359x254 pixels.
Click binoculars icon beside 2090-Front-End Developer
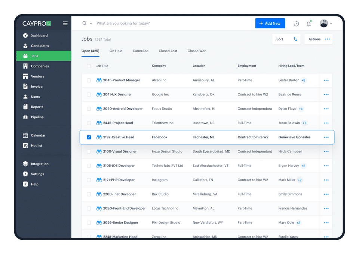[x=99, y=208]
